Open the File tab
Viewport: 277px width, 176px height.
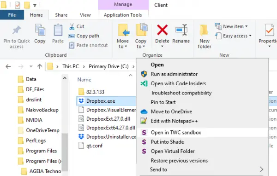[x=12, y=15]
